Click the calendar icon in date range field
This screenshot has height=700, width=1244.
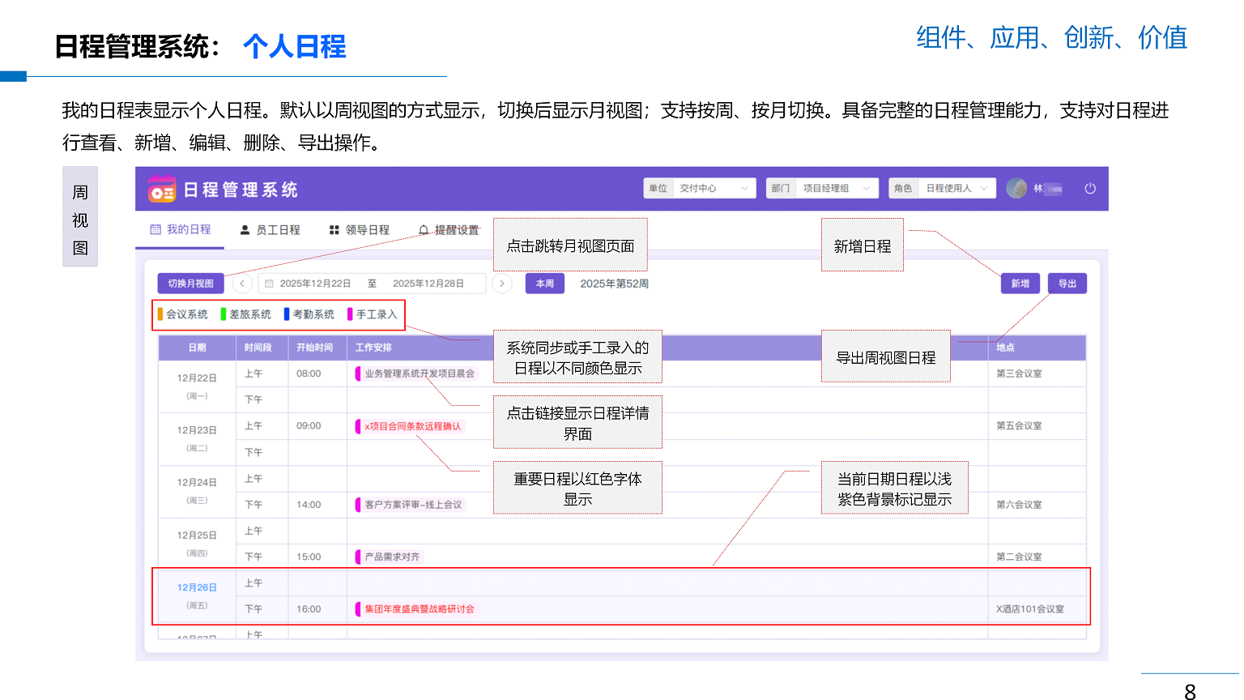pos(270,284)
